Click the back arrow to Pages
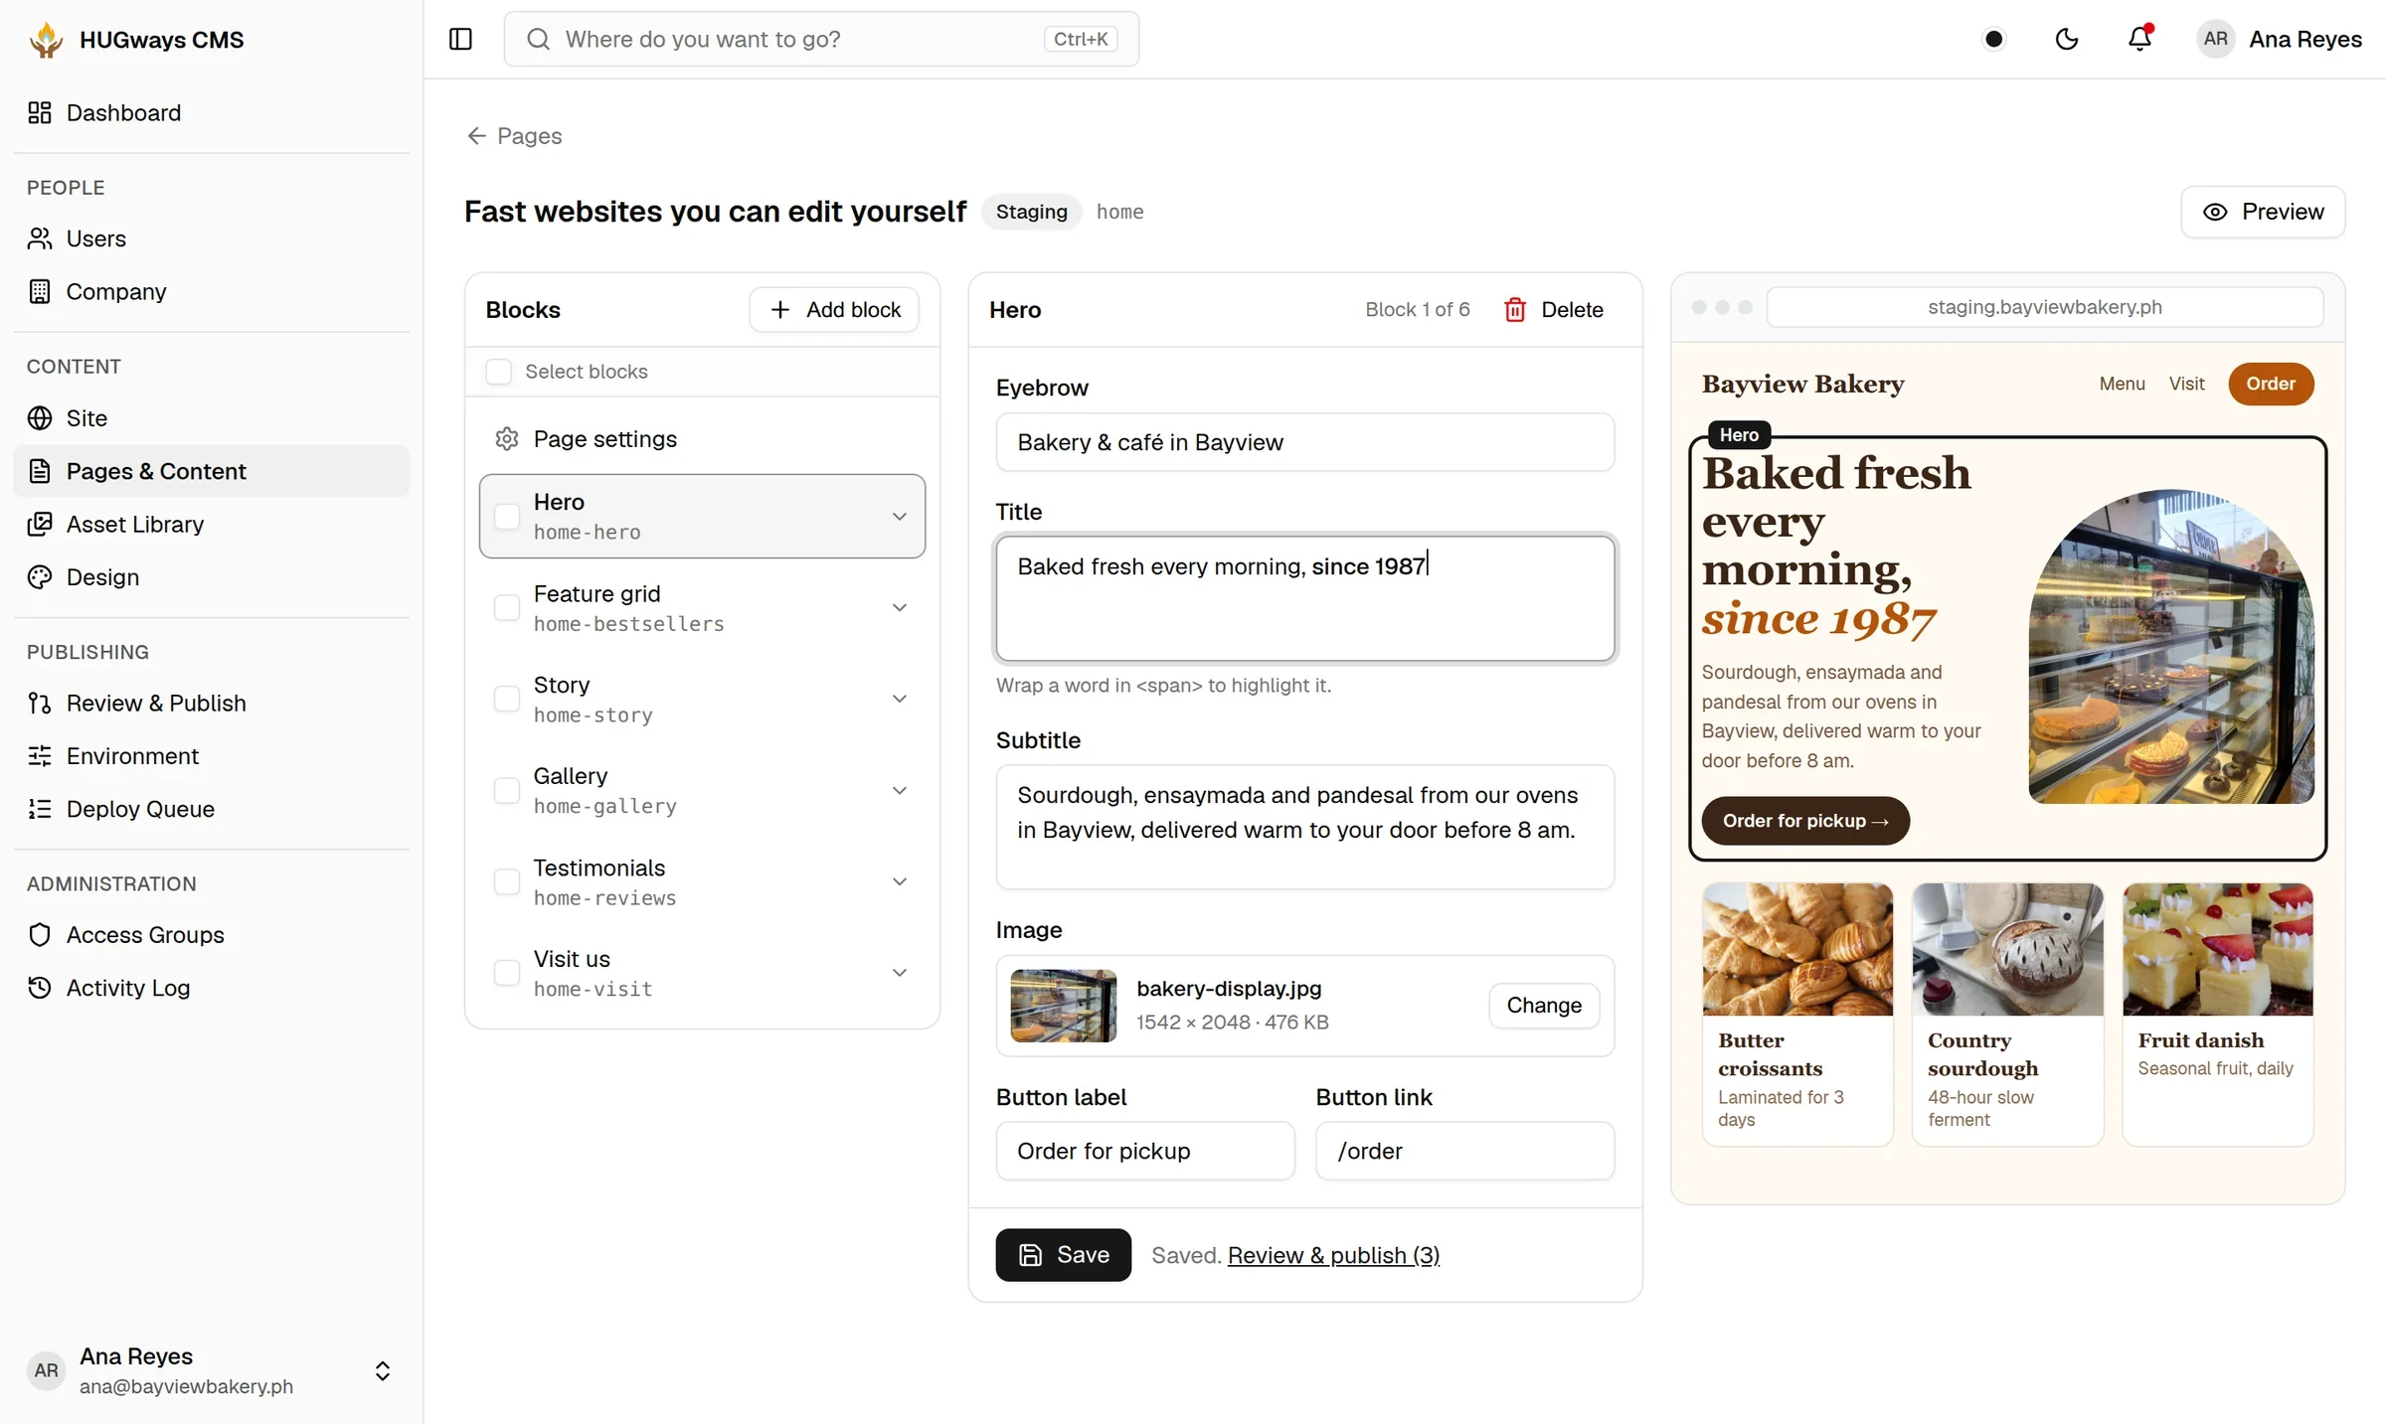This screenshot has width=2386, height=1424. pos(477,136)
